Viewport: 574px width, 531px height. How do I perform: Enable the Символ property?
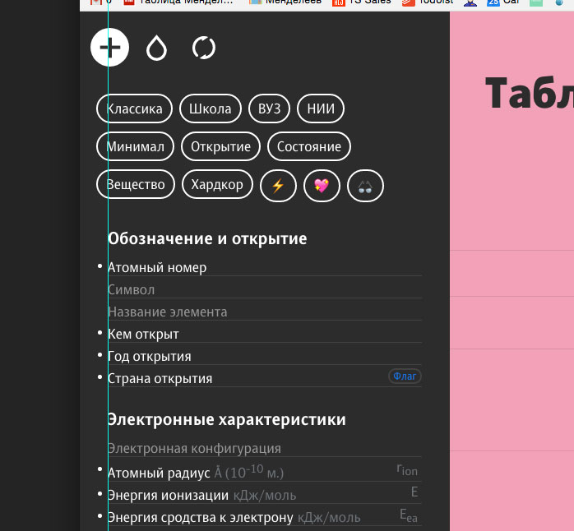pyautogui.click(x=132, y=289)
